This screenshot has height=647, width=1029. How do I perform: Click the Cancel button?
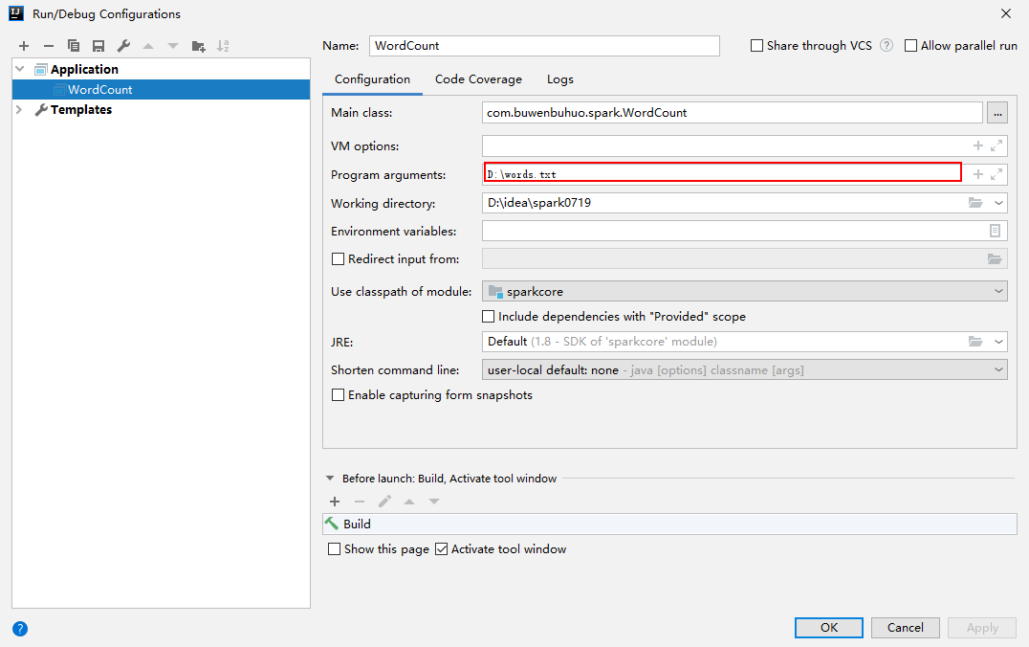tap(905, 627)
